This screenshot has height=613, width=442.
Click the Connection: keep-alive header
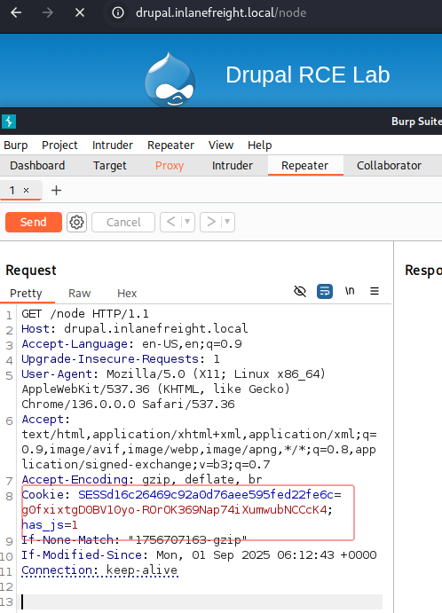[99, 570]
